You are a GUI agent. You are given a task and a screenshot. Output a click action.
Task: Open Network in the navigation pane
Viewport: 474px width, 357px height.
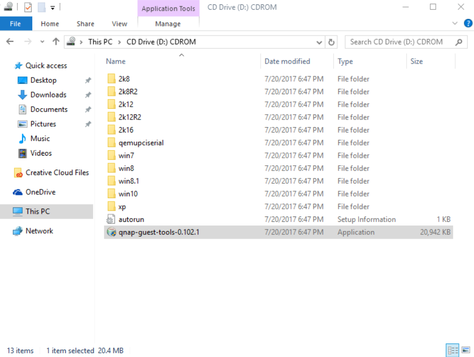tap(39, 230)
